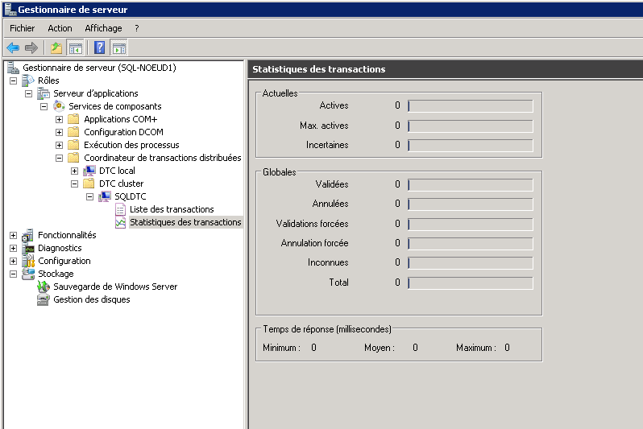Click the Actives transactions progress bar

(470, 105)
